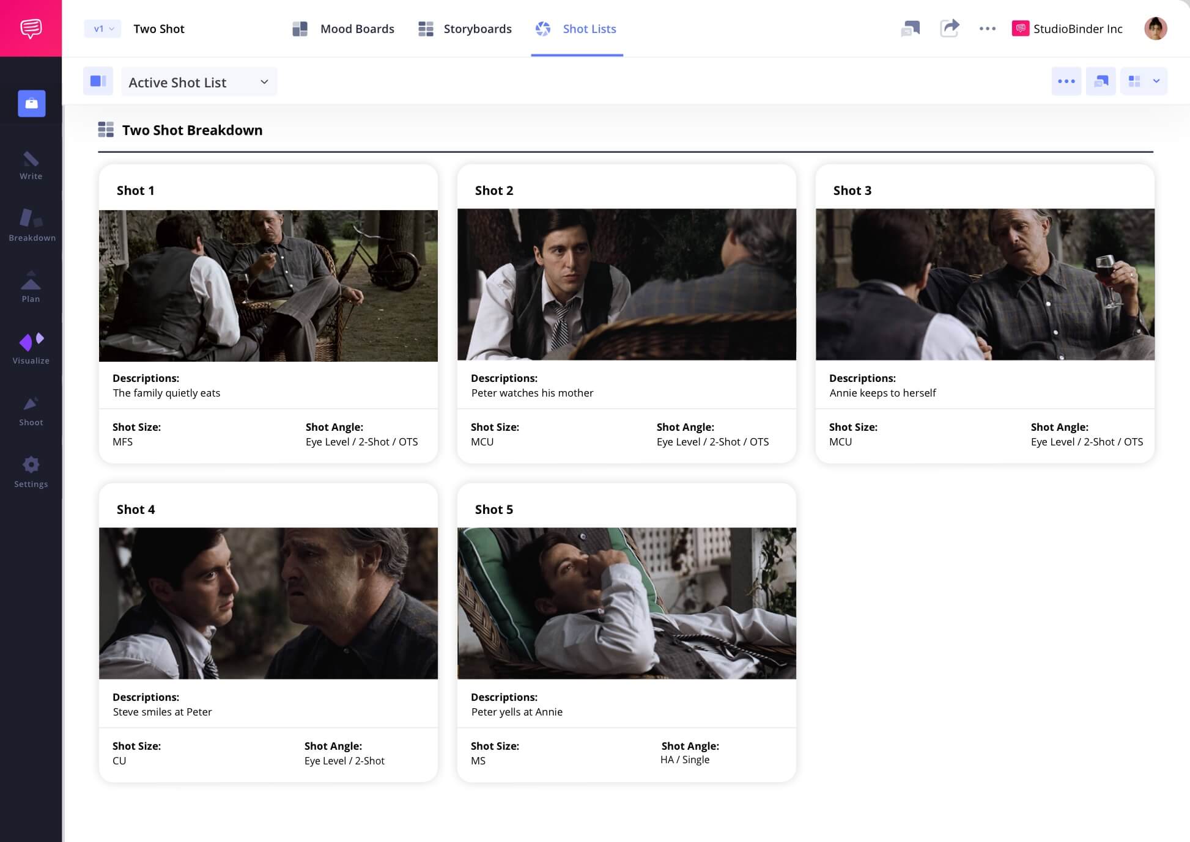The width and height of the screenshot is (1190, 842).
Task: Open the Active Shot List dropdown
Action: [x=199, y=81]
